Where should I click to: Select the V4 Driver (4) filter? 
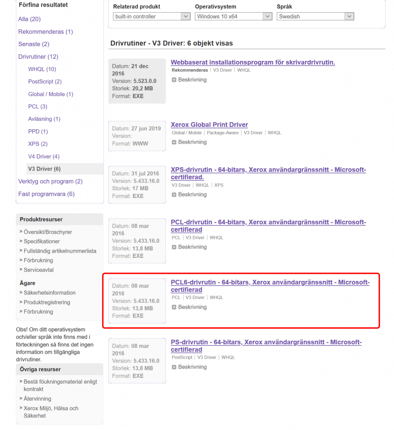[x=44, y=156]
